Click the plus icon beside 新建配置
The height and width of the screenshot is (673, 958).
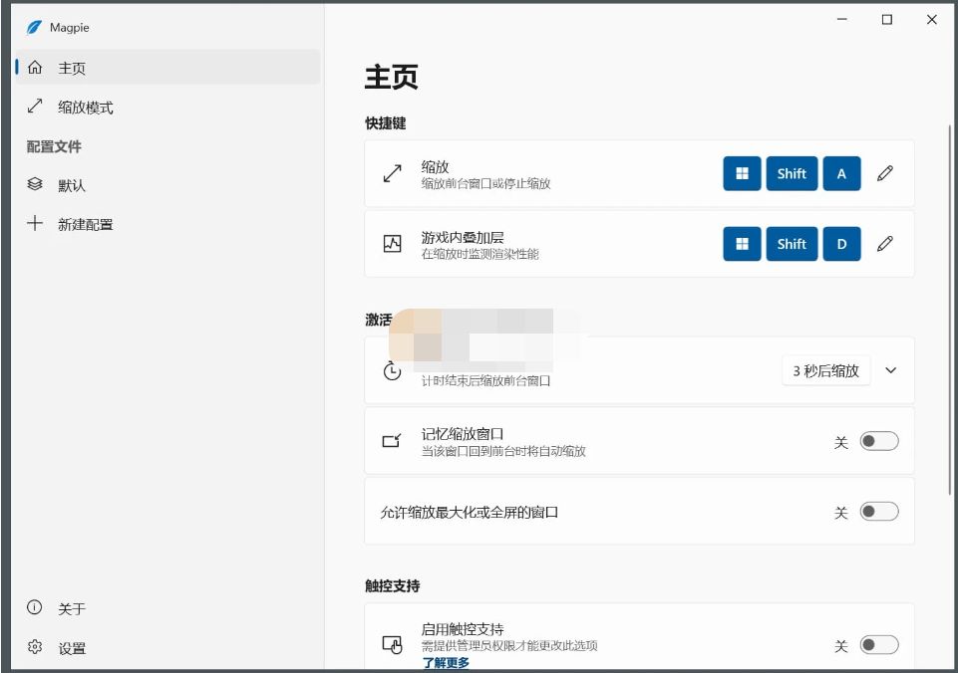(x=36, y=224)
